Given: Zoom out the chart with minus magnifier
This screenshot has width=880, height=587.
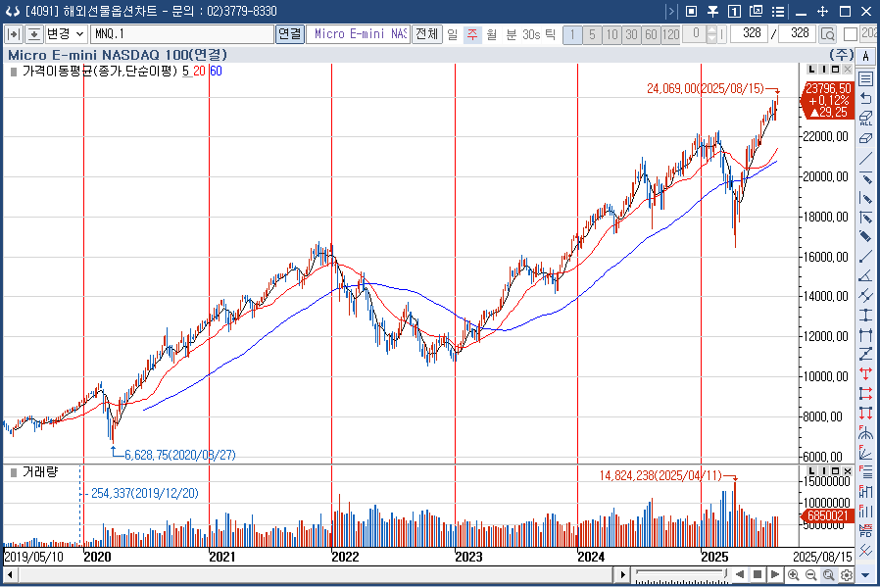Looking at the screenshot, I should [811, 574].
